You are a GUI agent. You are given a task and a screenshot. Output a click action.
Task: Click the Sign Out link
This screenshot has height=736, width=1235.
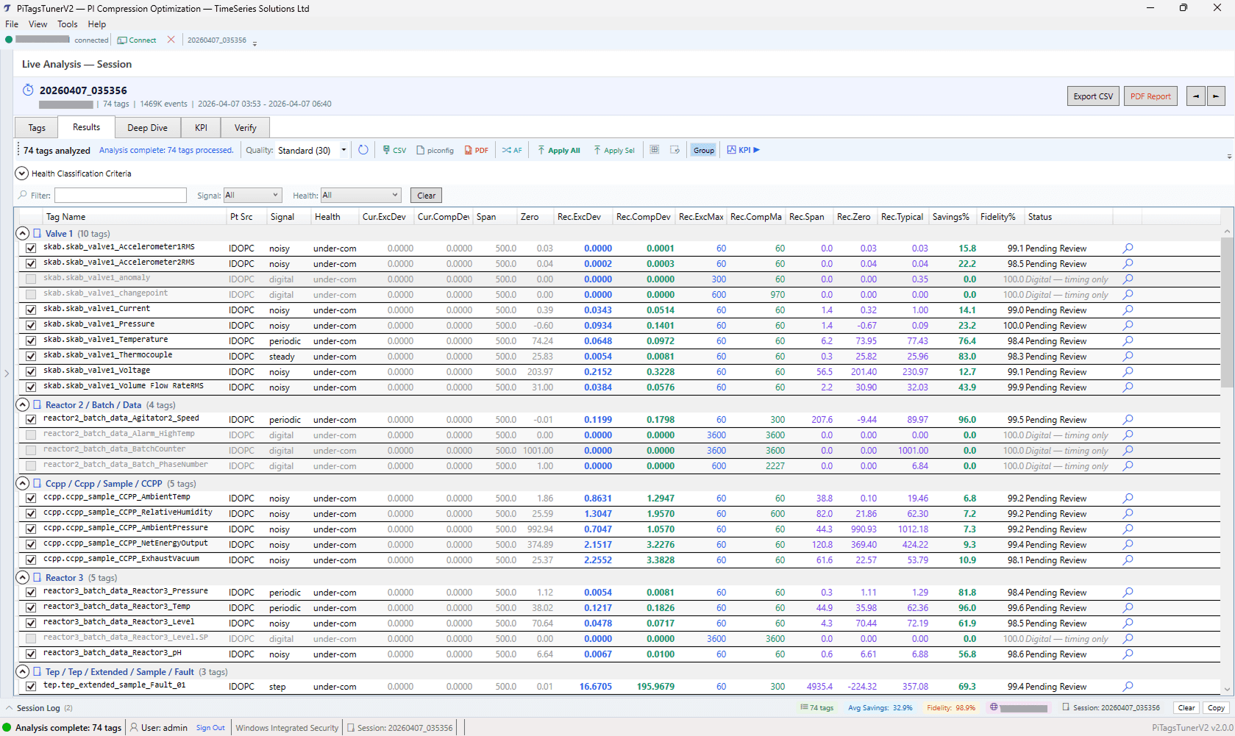210,728
